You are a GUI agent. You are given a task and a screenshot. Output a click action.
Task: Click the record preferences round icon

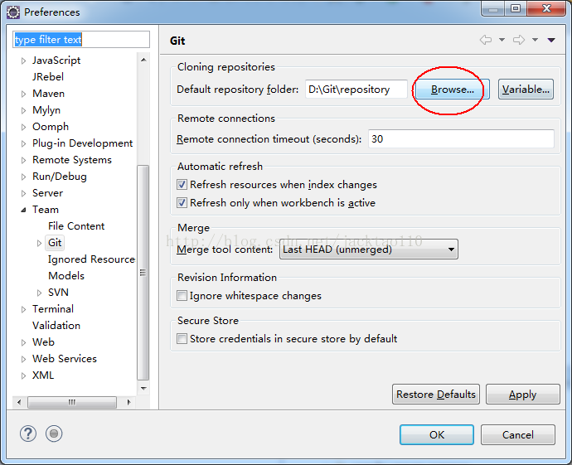click(54, 434)
